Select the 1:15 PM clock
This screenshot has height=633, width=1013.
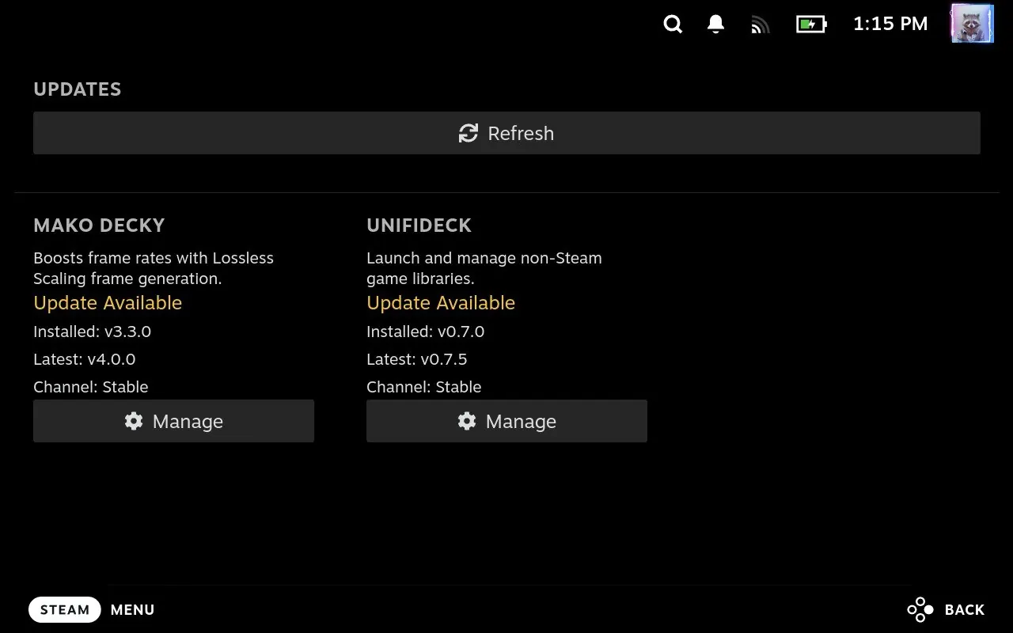tap(890, 24)
